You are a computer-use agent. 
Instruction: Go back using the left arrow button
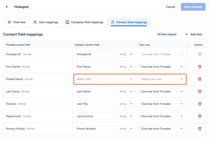tap(7, 7)
